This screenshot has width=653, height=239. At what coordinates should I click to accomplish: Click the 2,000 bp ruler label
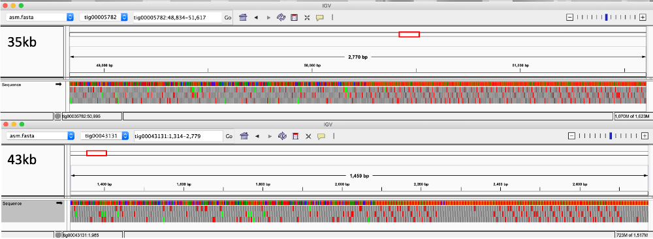click(342, 184)
